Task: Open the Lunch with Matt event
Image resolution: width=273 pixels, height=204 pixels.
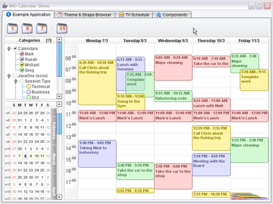Action: tap(212, 104)
